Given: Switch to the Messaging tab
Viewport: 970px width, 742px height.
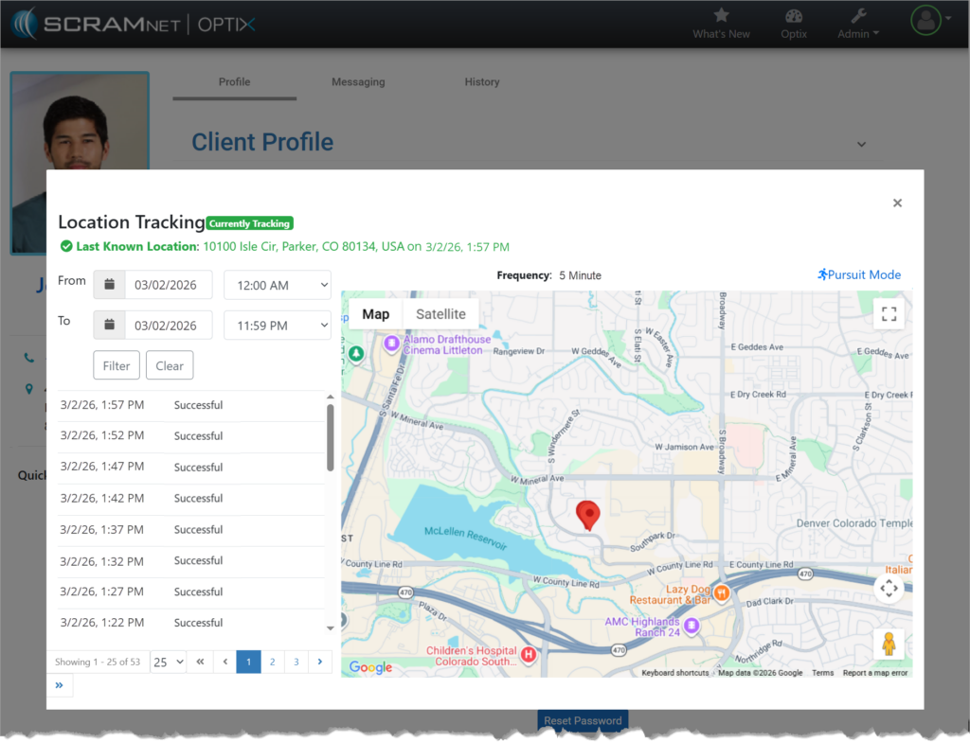Looking at the screenshot, I should coord(358,82).
